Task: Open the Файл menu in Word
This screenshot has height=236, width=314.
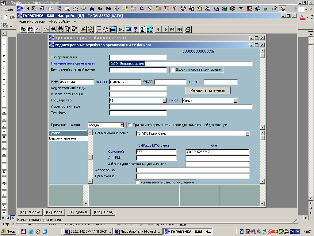Action: pyautogui.click(x=9, y=9)
